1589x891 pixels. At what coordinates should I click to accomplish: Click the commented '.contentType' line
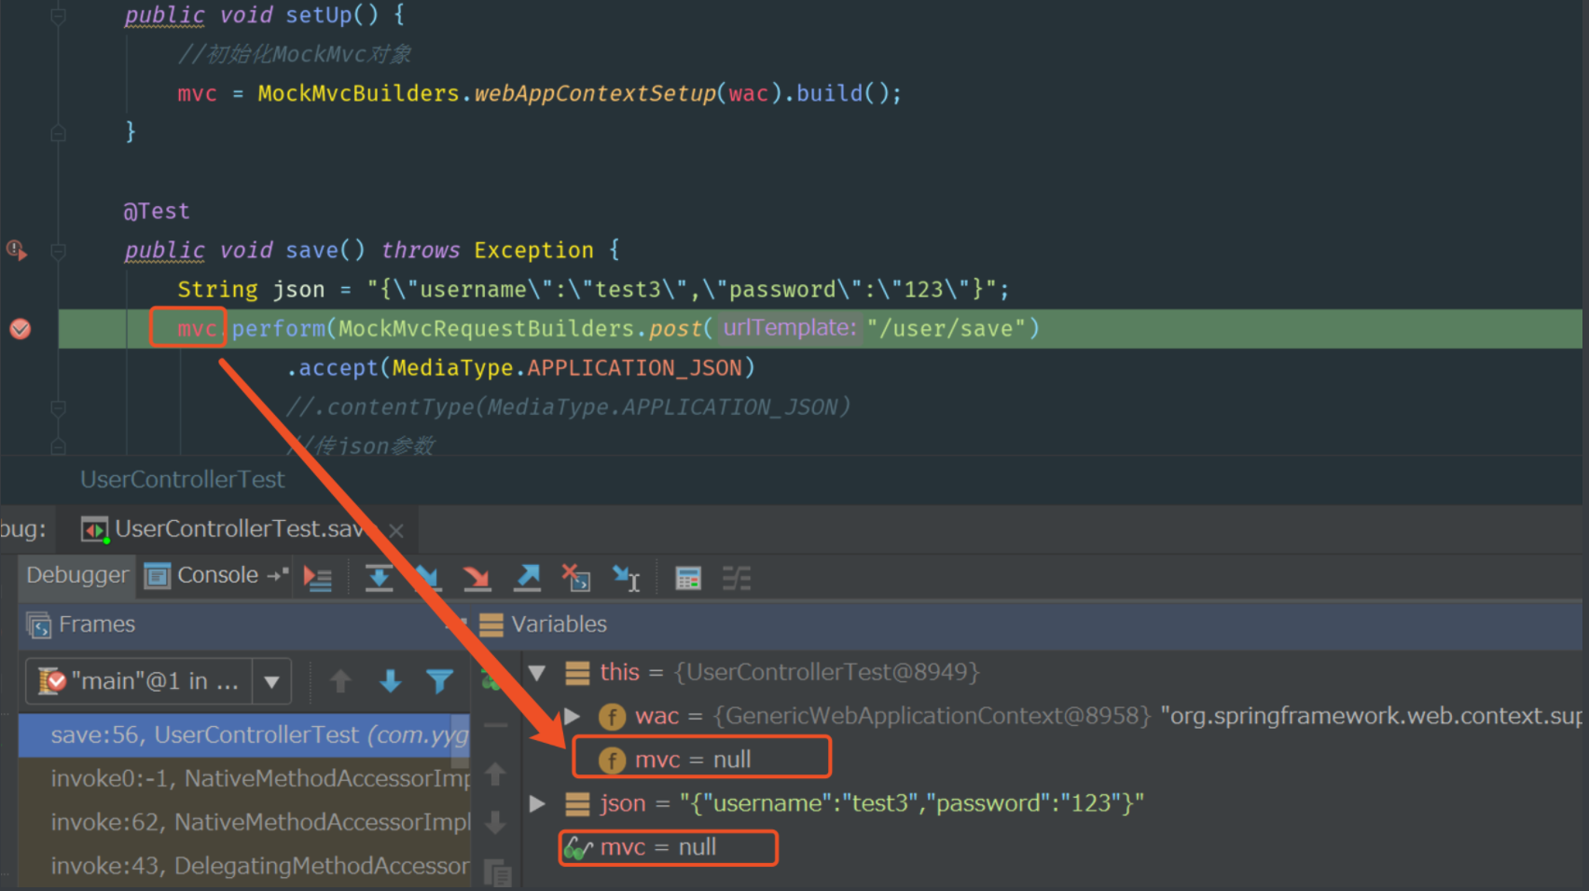(x=568, y=407)
